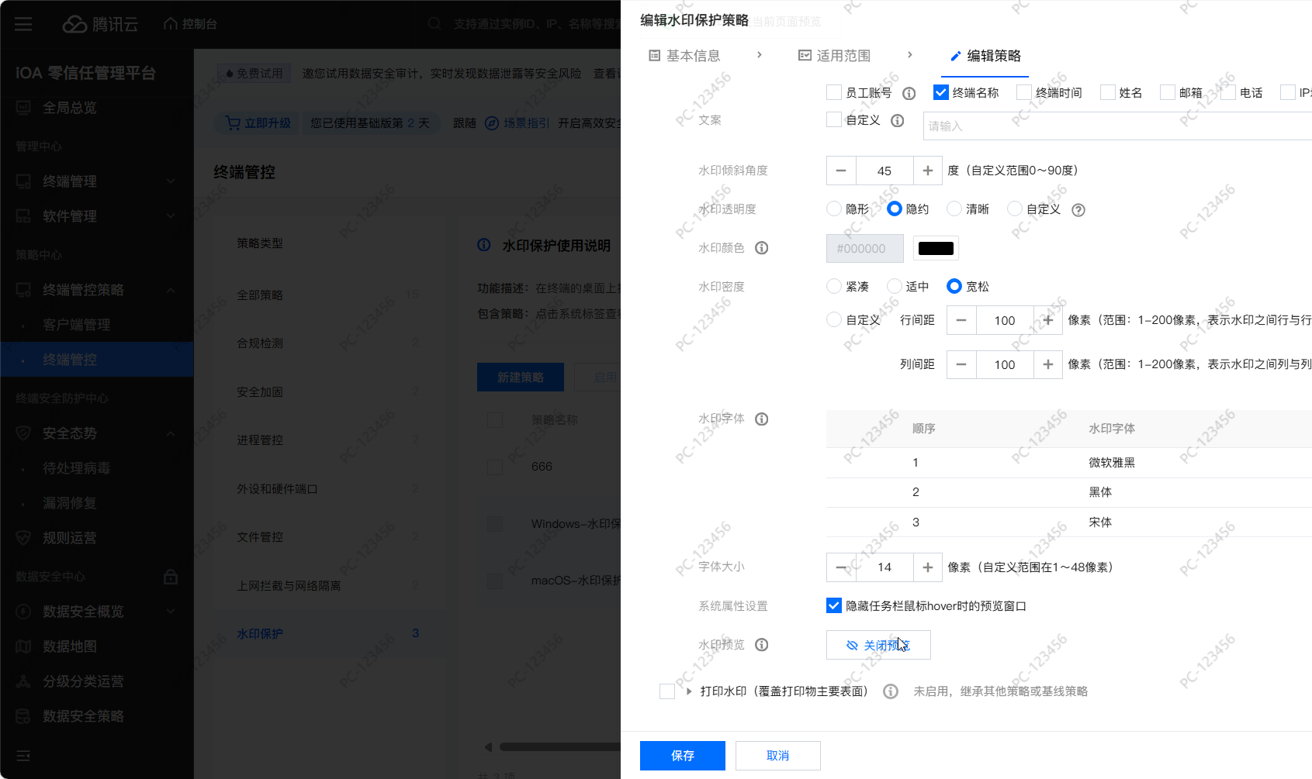Click info icon beside 员工账号
This screenshot has height=779, width=1312.
pyautogui.click(x=909, y=93)
